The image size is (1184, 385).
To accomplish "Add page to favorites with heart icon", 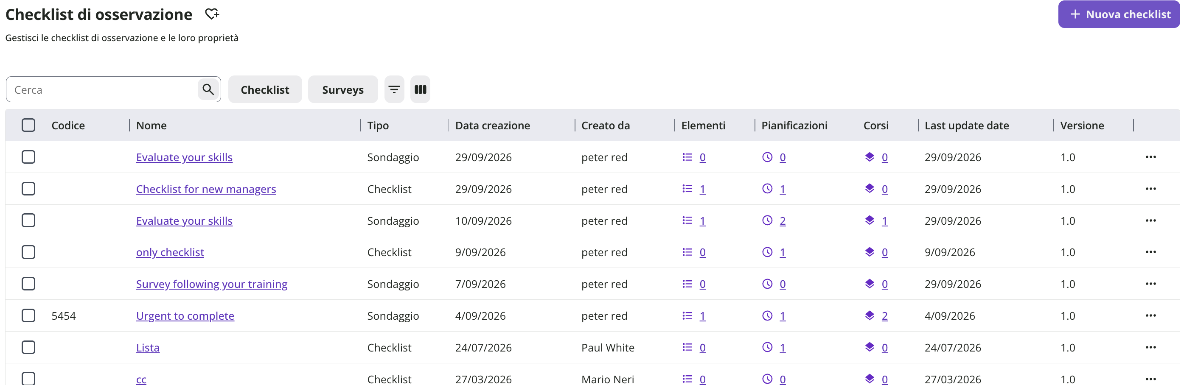I will click(212, 14).
